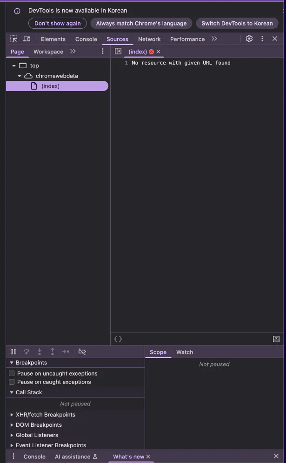Click Always match Chrome's language

coord(141,23)
